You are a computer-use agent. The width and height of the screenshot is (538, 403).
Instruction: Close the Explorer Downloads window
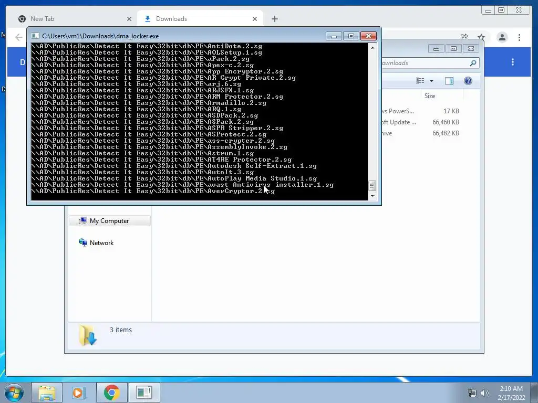pos(471,49)
